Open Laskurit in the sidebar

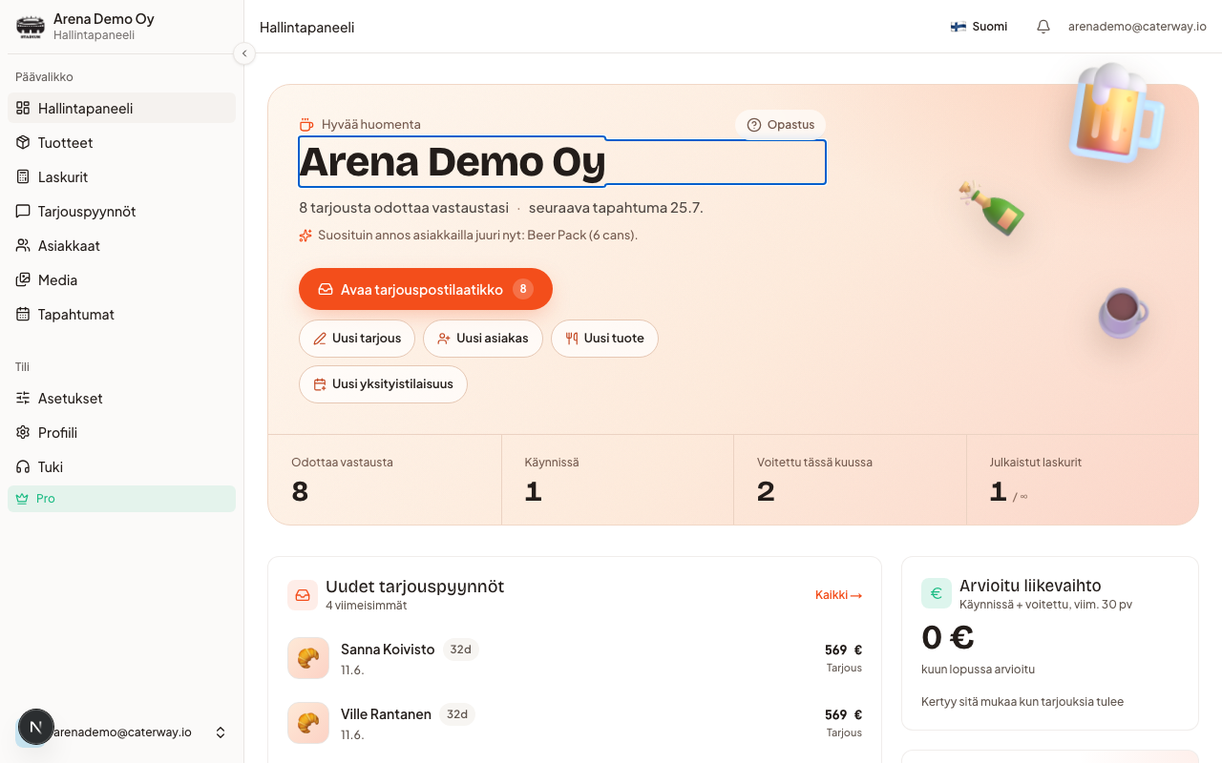pyautogui.click(x=121, y=176)
